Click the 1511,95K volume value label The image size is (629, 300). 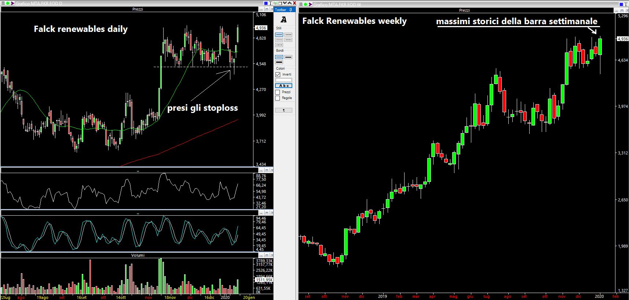(263, 280)
